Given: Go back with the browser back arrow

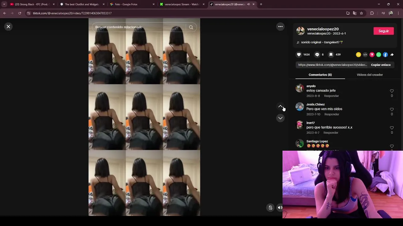Looking at the screenshot, I should click(x=5, y=13).
